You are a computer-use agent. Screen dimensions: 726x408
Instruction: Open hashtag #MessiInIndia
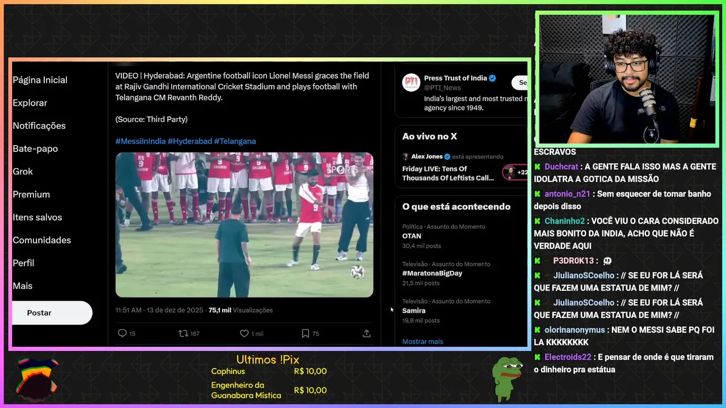[x=141, y=141]
